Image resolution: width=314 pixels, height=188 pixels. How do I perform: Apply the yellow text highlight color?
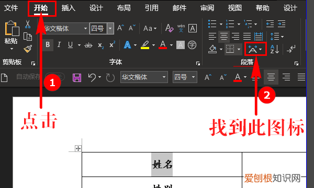(x=145, y=45)
